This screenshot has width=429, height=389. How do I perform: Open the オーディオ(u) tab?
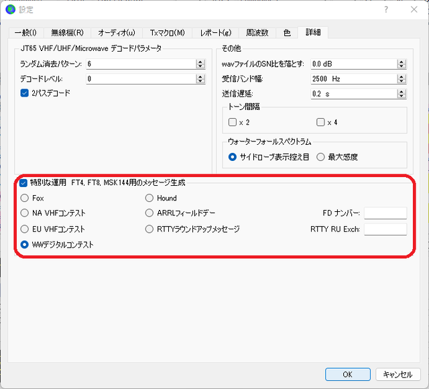click(117, 33)
